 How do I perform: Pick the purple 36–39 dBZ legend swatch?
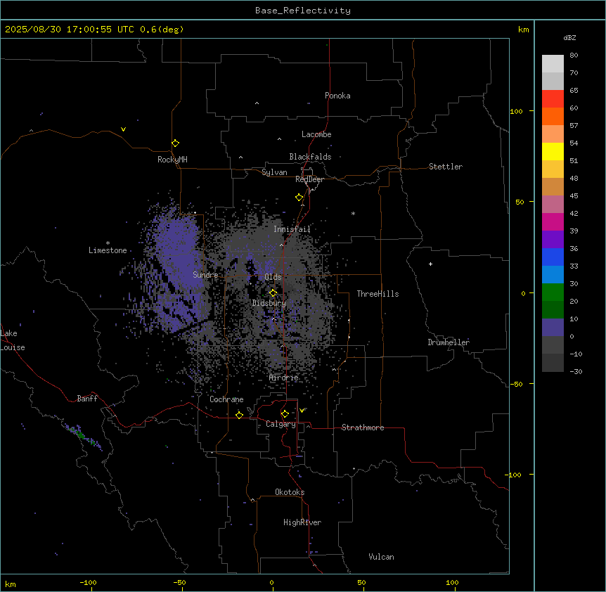coord(553,240)
